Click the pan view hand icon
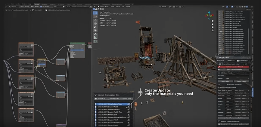261x127 pixels. pyautogui.click(x=213, y=24)
